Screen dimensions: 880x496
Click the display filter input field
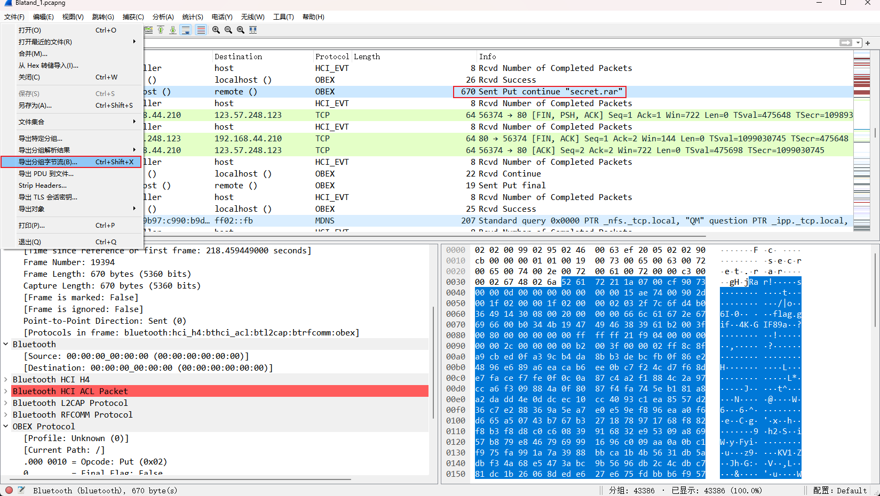coord(491,43)
